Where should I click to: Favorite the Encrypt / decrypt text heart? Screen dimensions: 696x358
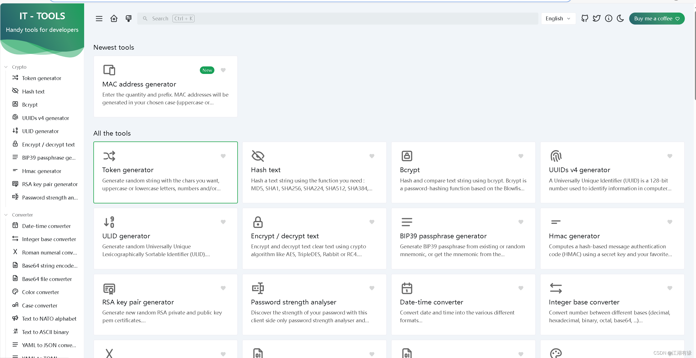pyautogui.click(x=372, y=222)
